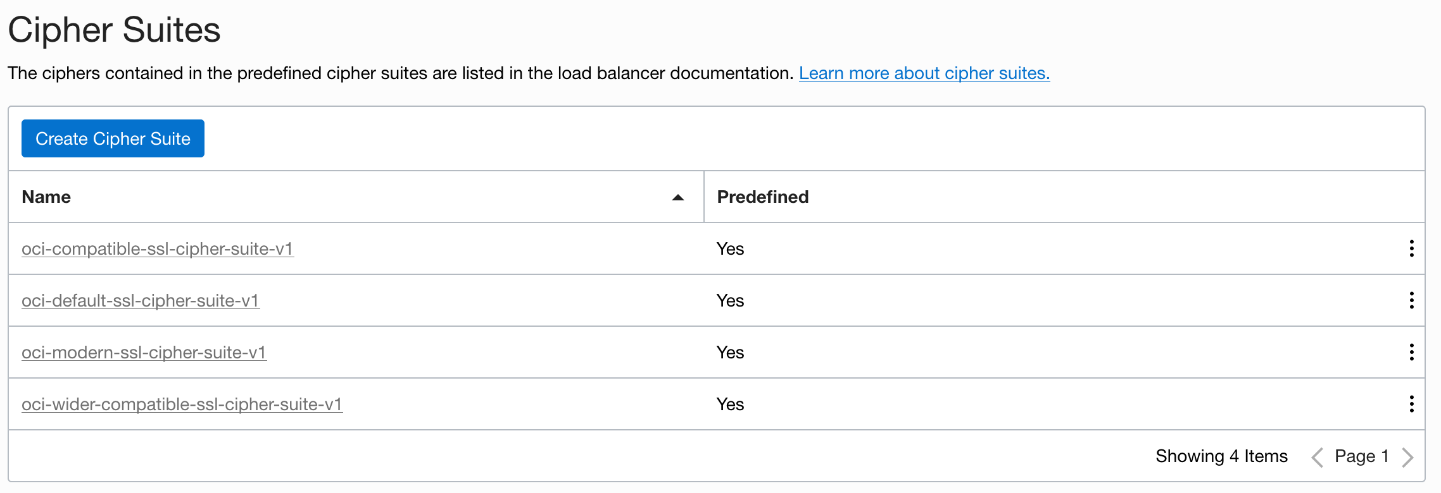
Task: Sort the table by the Name header
Action: 46,197
